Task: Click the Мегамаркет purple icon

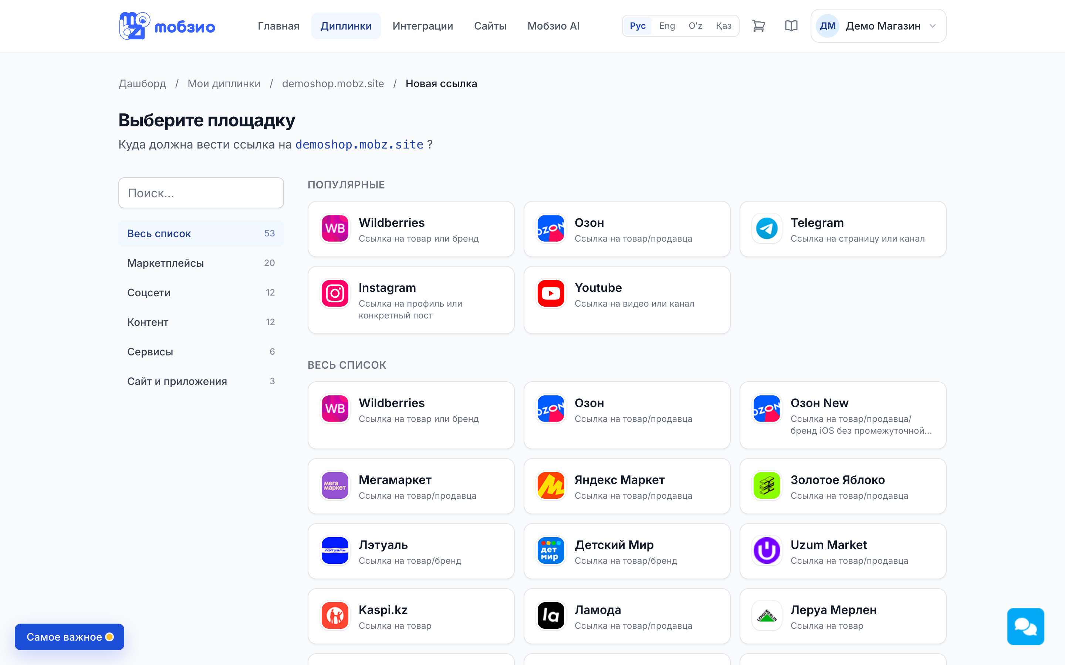Action: coord(335,485)
